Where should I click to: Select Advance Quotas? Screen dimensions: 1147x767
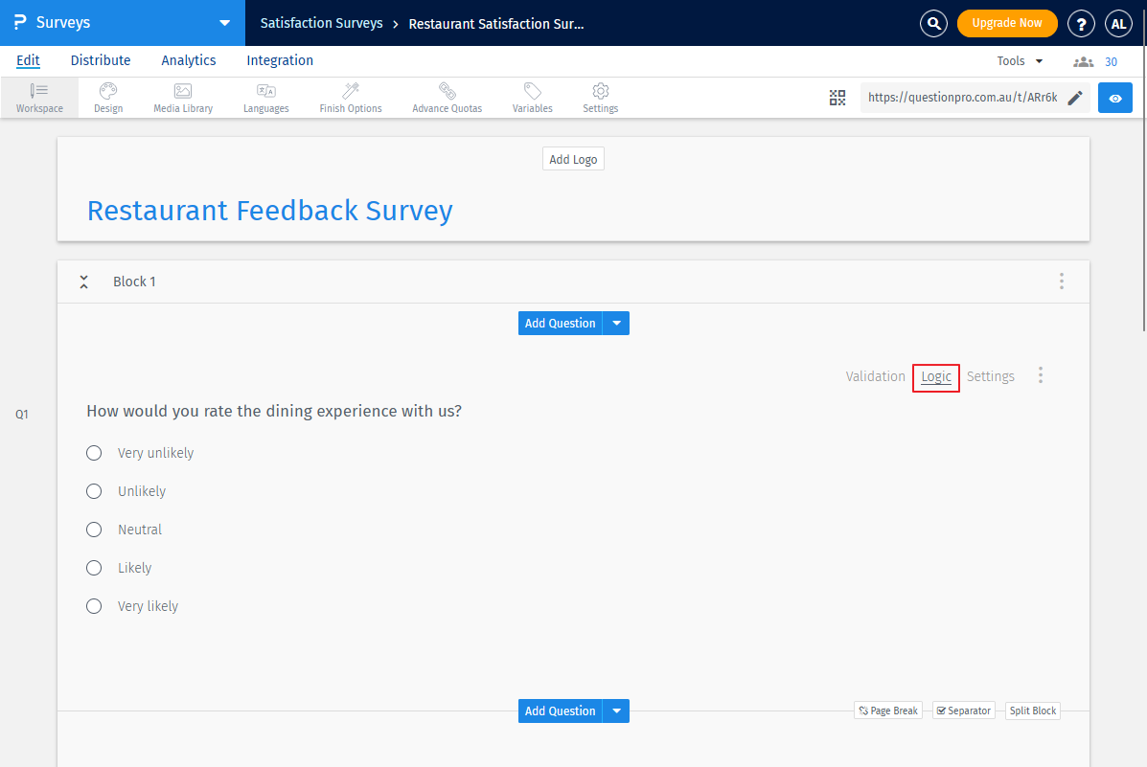coord(447,97)
